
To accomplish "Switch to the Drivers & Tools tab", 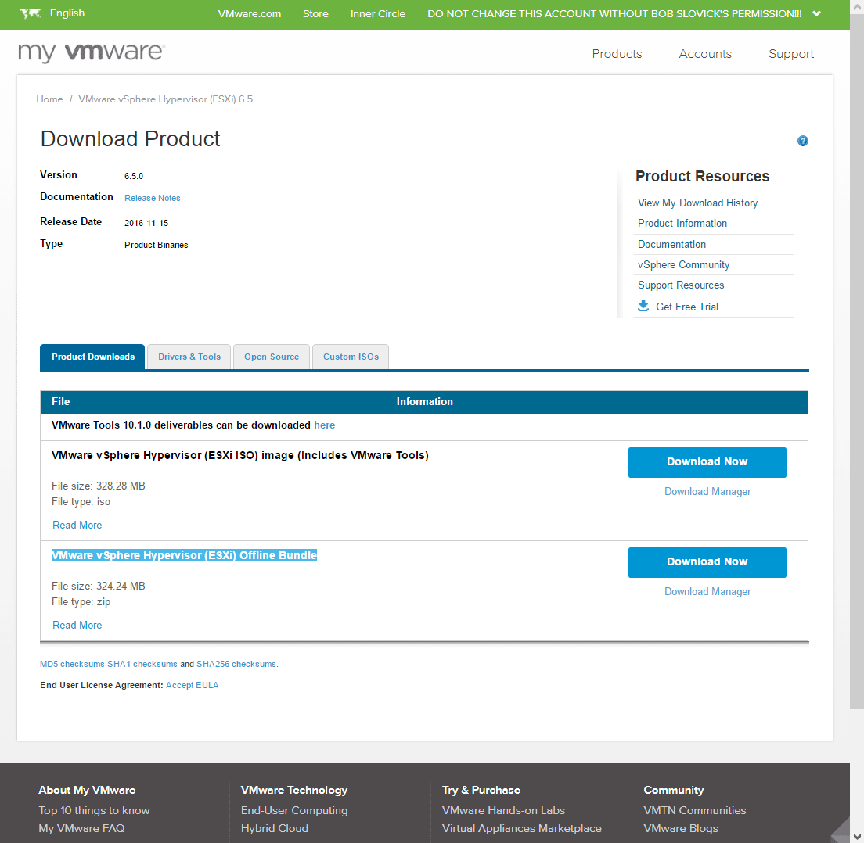I will (x=189, y=357).
